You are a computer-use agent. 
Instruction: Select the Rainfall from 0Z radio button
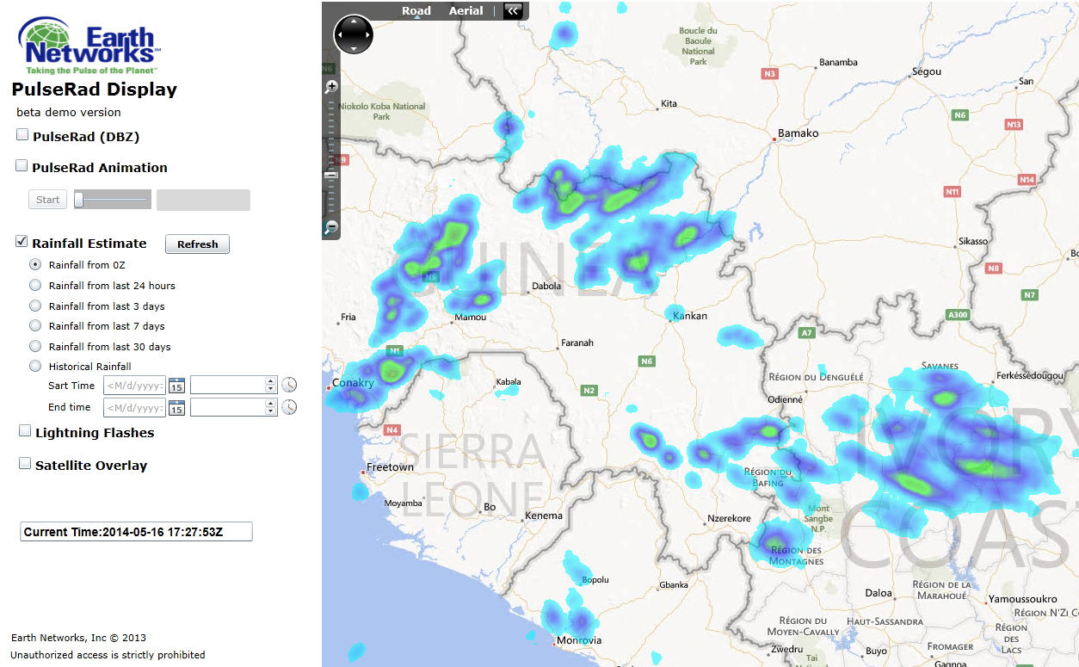[x=35, y=264]
